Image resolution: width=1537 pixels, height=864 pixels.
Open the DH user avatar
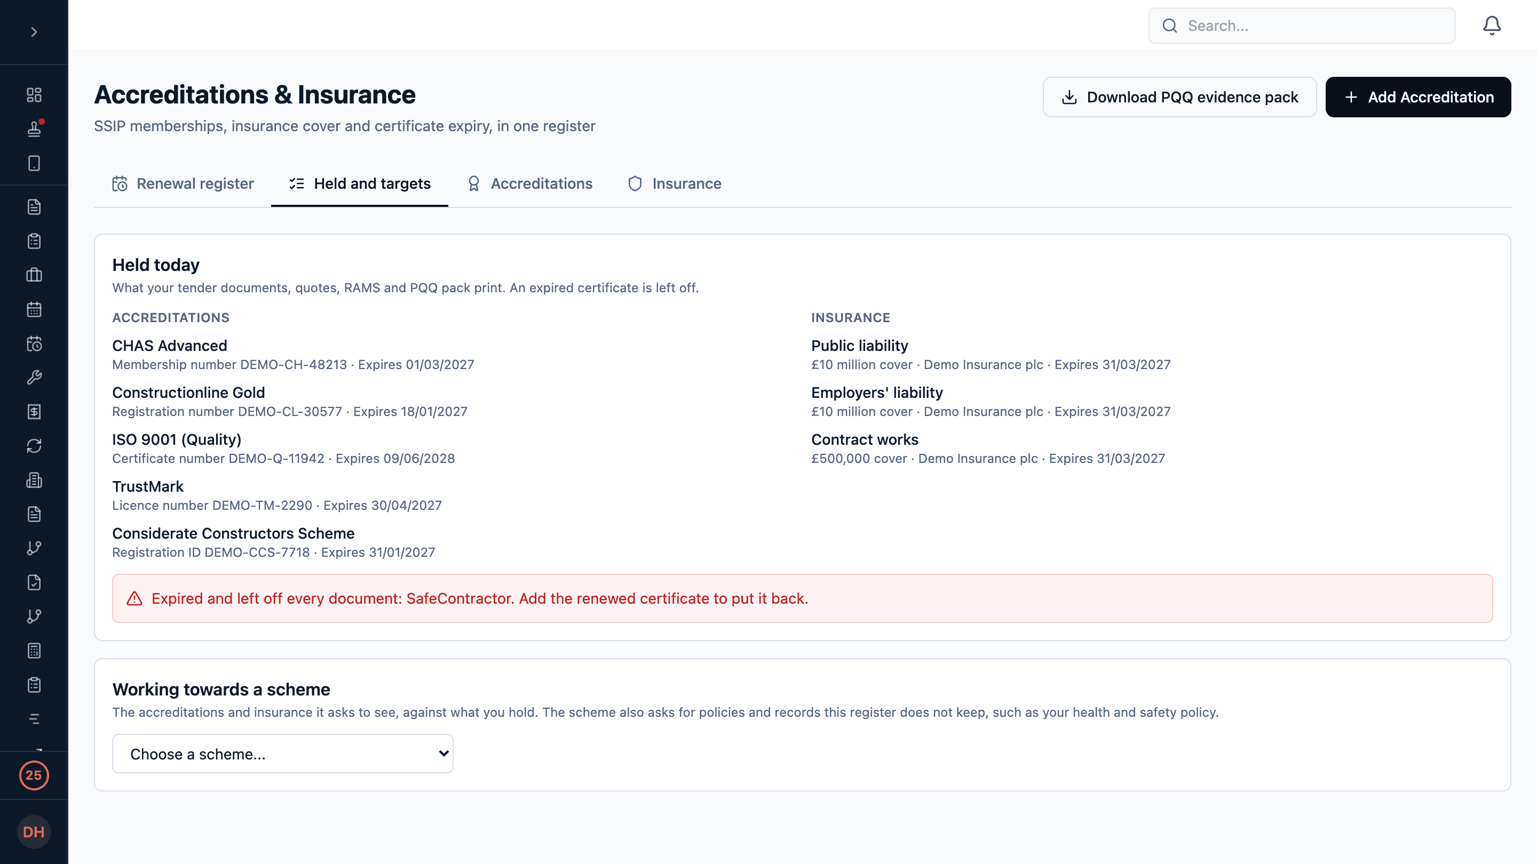click(34, 832)
